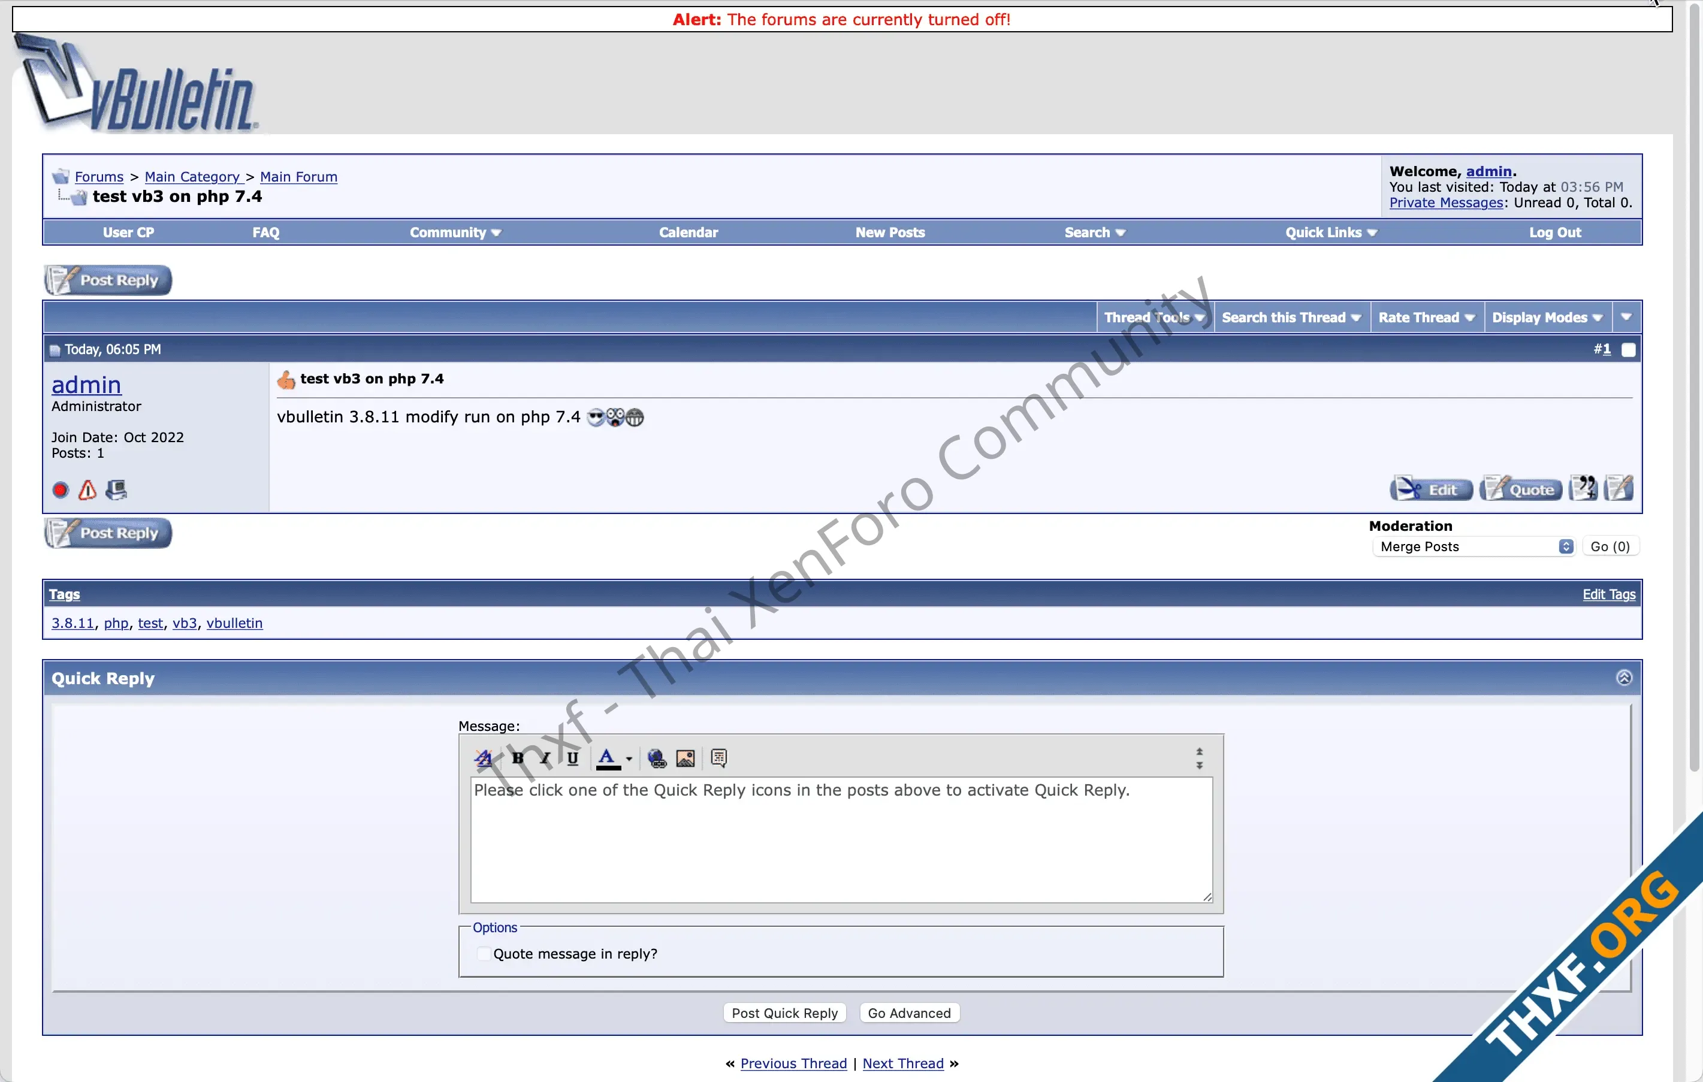Go to Next Thread
Viewport: 1703px width, 1082px height.
903,1063
